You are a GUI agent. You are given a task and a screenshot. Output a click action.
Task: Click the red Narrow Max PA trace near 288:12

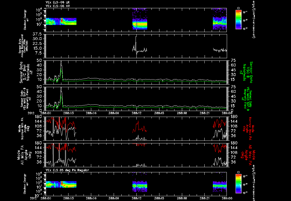click(140, 127)
